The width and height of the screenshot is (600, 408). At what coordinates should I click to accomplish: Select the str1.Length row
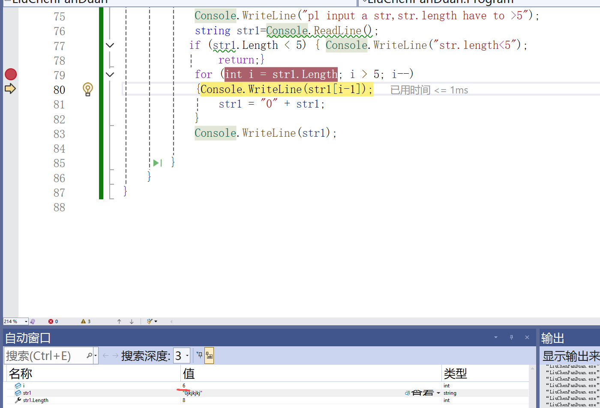point(268,400)
